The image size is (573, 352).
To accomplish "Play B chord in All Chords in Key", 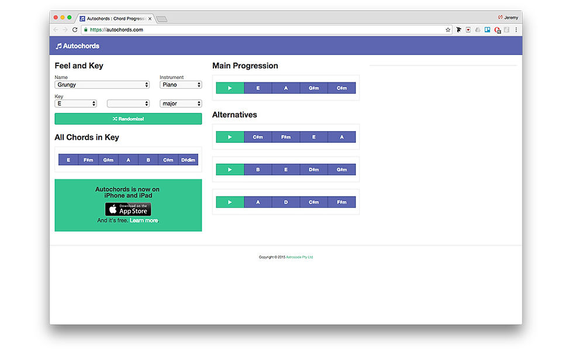I will click(148, 160).
